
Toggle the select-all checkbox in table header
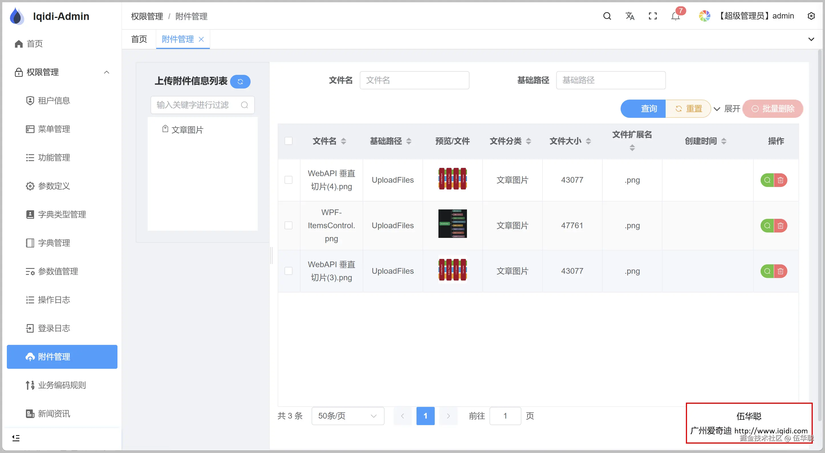coord(288,141)
